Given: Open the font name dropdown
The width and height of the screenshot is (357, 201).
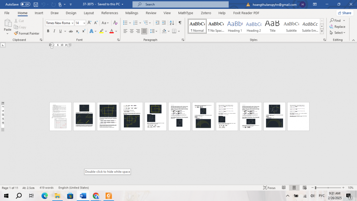Looking at the screenshot, I should [x=72, y=23].
